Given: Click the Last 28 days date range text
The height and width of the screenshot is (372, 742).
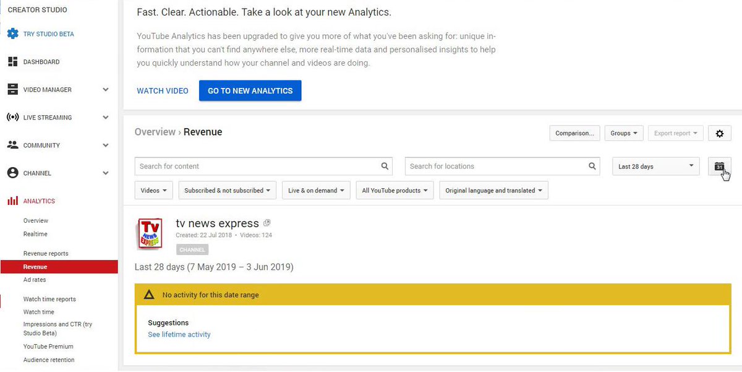Looking at the screenshot, I should point(214,267).
